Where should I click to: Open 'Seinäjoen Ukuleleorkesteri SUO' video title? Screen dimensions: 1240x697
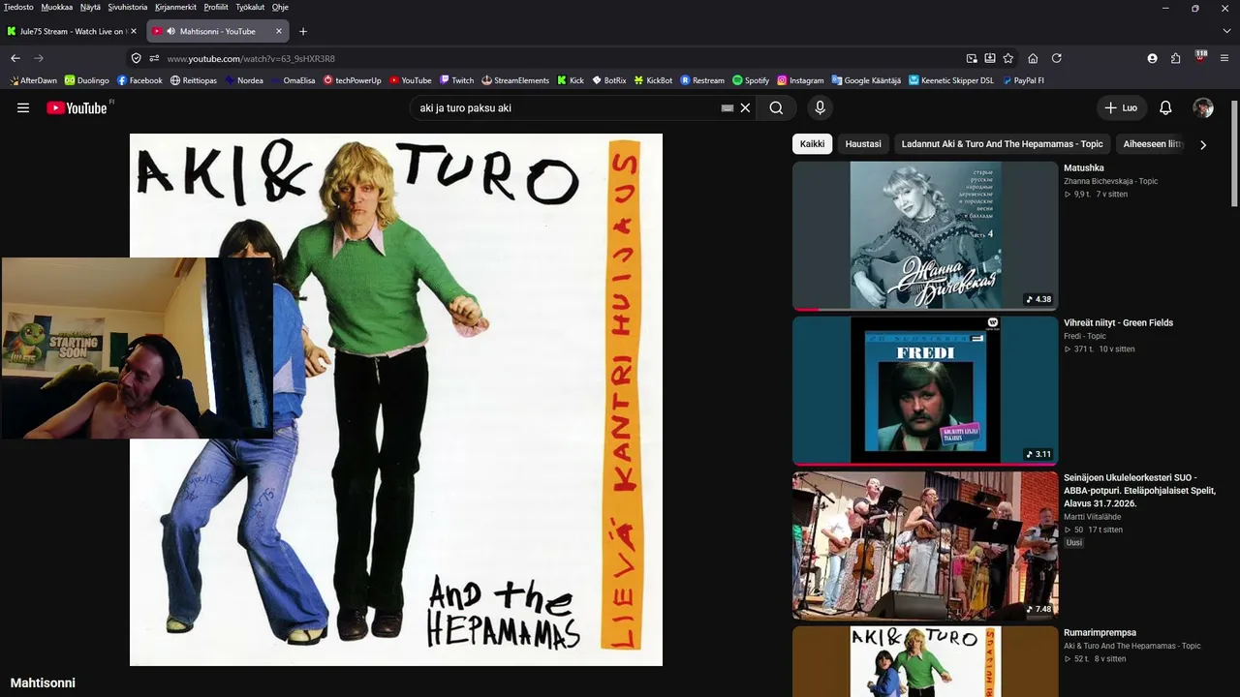point(1139,491)
